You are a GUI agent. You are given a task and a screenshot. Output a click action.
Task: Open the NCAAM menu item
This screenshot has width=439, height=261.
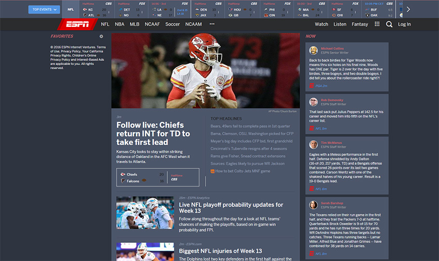coord(194,24)
